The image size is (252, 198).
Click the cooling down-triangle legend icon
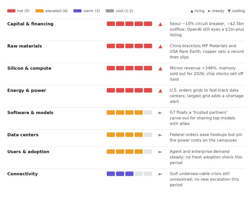[x=229, y=11]
